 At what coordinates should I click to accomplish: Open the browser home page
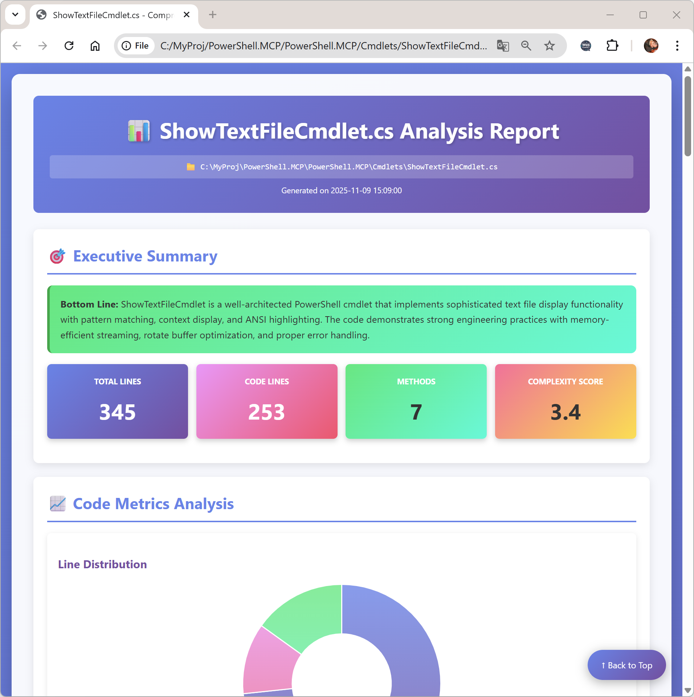(x=95, y=46)
